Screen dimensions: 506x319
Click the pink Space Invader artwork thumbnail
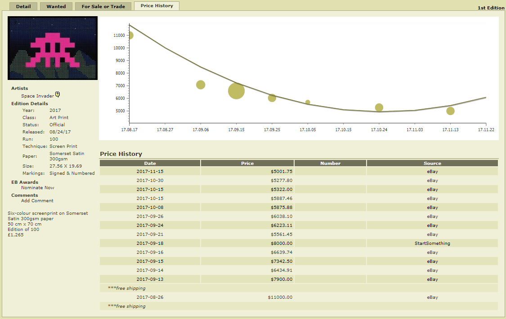pyautogui.click(x=53, y=49)
